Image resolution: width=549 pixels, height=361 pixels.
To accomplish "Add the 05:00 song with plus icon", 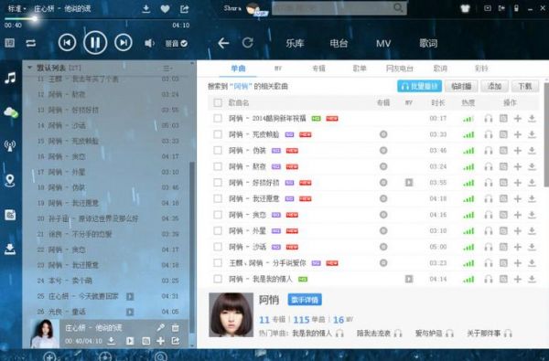I will pos(518,247).
